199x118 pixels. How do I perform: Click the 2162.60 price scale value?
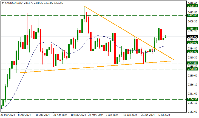pyautogui.click(x=192, y=112)
